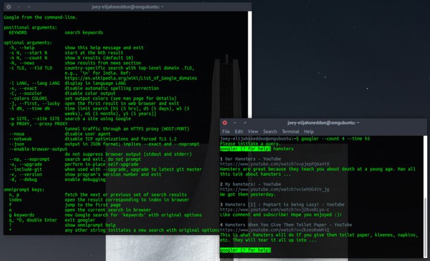
Task: Click 'Like comment and subscribe!' description line
Action: coord(281,215)
